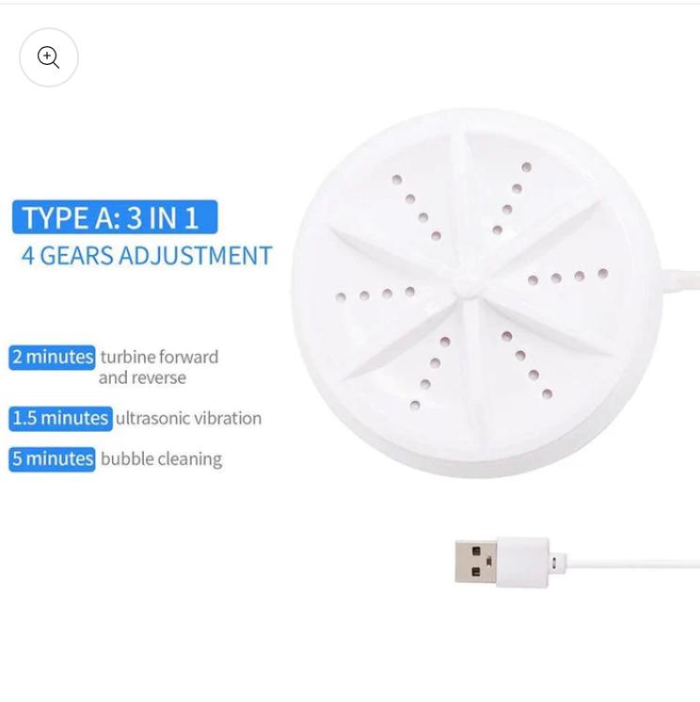Click the blue "5 minutes" label
The height and width of the screenshot is (702, 700).
52,459
